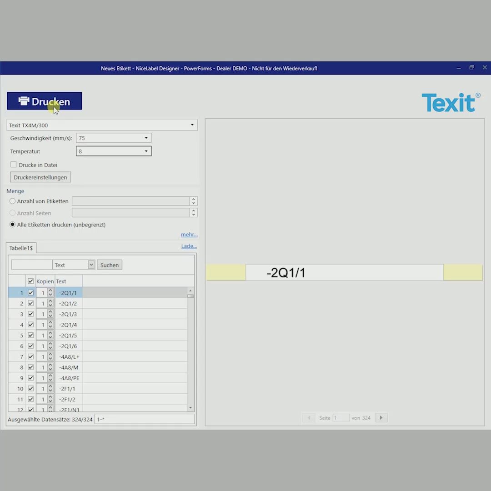491x491 pixels.
Task: Toggle the select-all checkbox in table header
Action: click(x=31, y=281)
